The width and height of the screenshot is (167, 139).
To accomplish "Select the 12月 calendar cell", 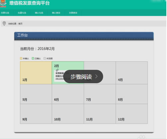I will pos(132,114).
